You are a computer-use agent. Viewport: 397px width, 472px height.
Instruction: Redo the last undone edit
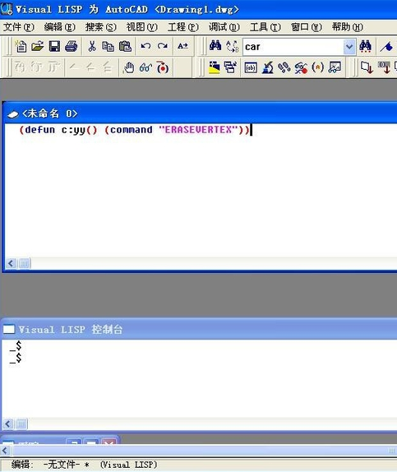point(163,46)
